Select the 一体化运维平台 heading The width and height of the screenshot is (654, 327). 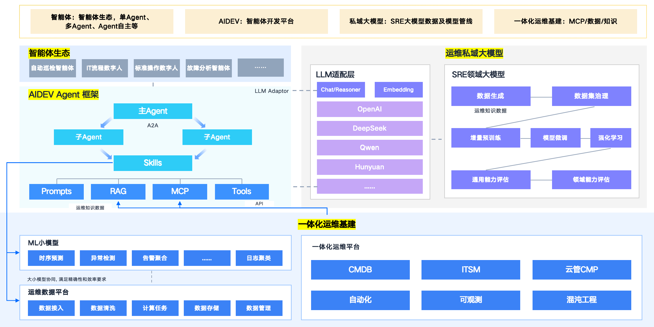[x=336, y=247]
